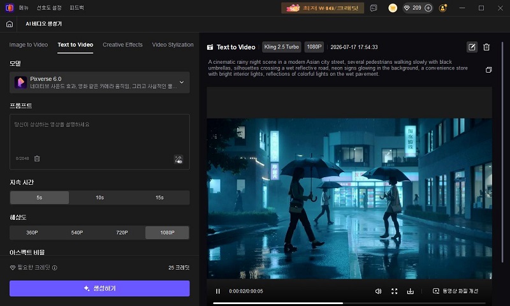Open the home icon in breadcrumb bar

click(x=10, y=24)
